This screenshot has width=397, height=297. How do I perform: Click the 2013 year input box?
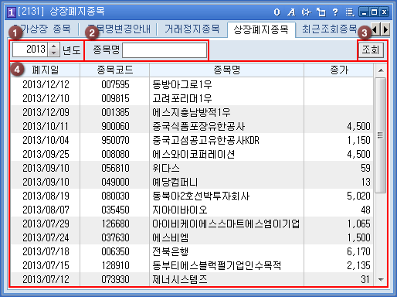pos(30,49)
